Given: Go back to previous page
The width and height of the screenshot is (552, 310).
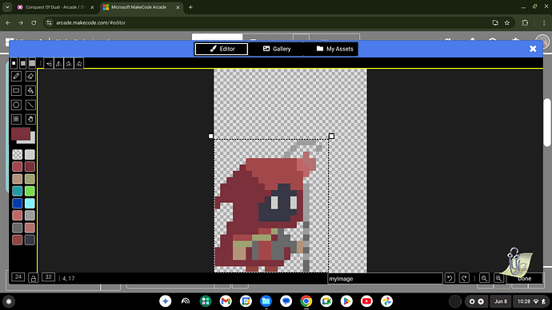Looking at the screenshot, I should click(8, 23).
